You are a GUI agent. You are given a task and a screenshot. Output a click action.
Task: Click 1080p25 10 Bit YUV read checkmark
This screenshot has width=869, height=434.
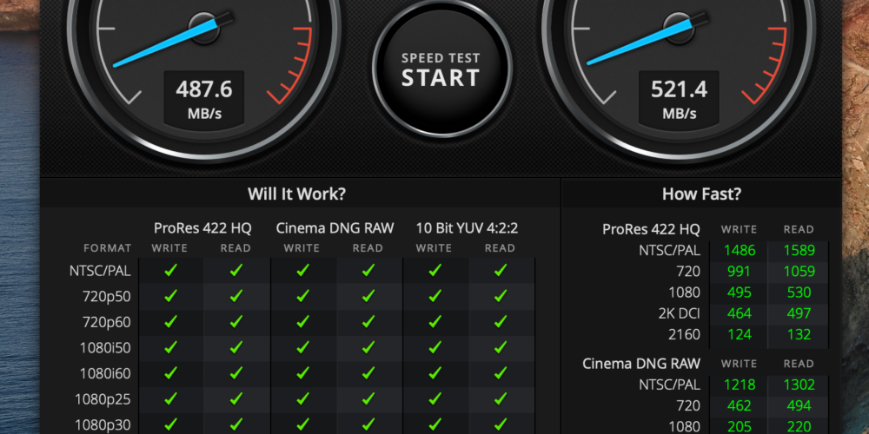pyautogui.click(x=501, y=398)
